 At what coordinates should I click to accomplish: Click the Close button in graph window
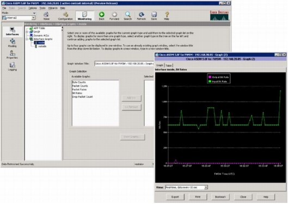click(x=243, y=197)
